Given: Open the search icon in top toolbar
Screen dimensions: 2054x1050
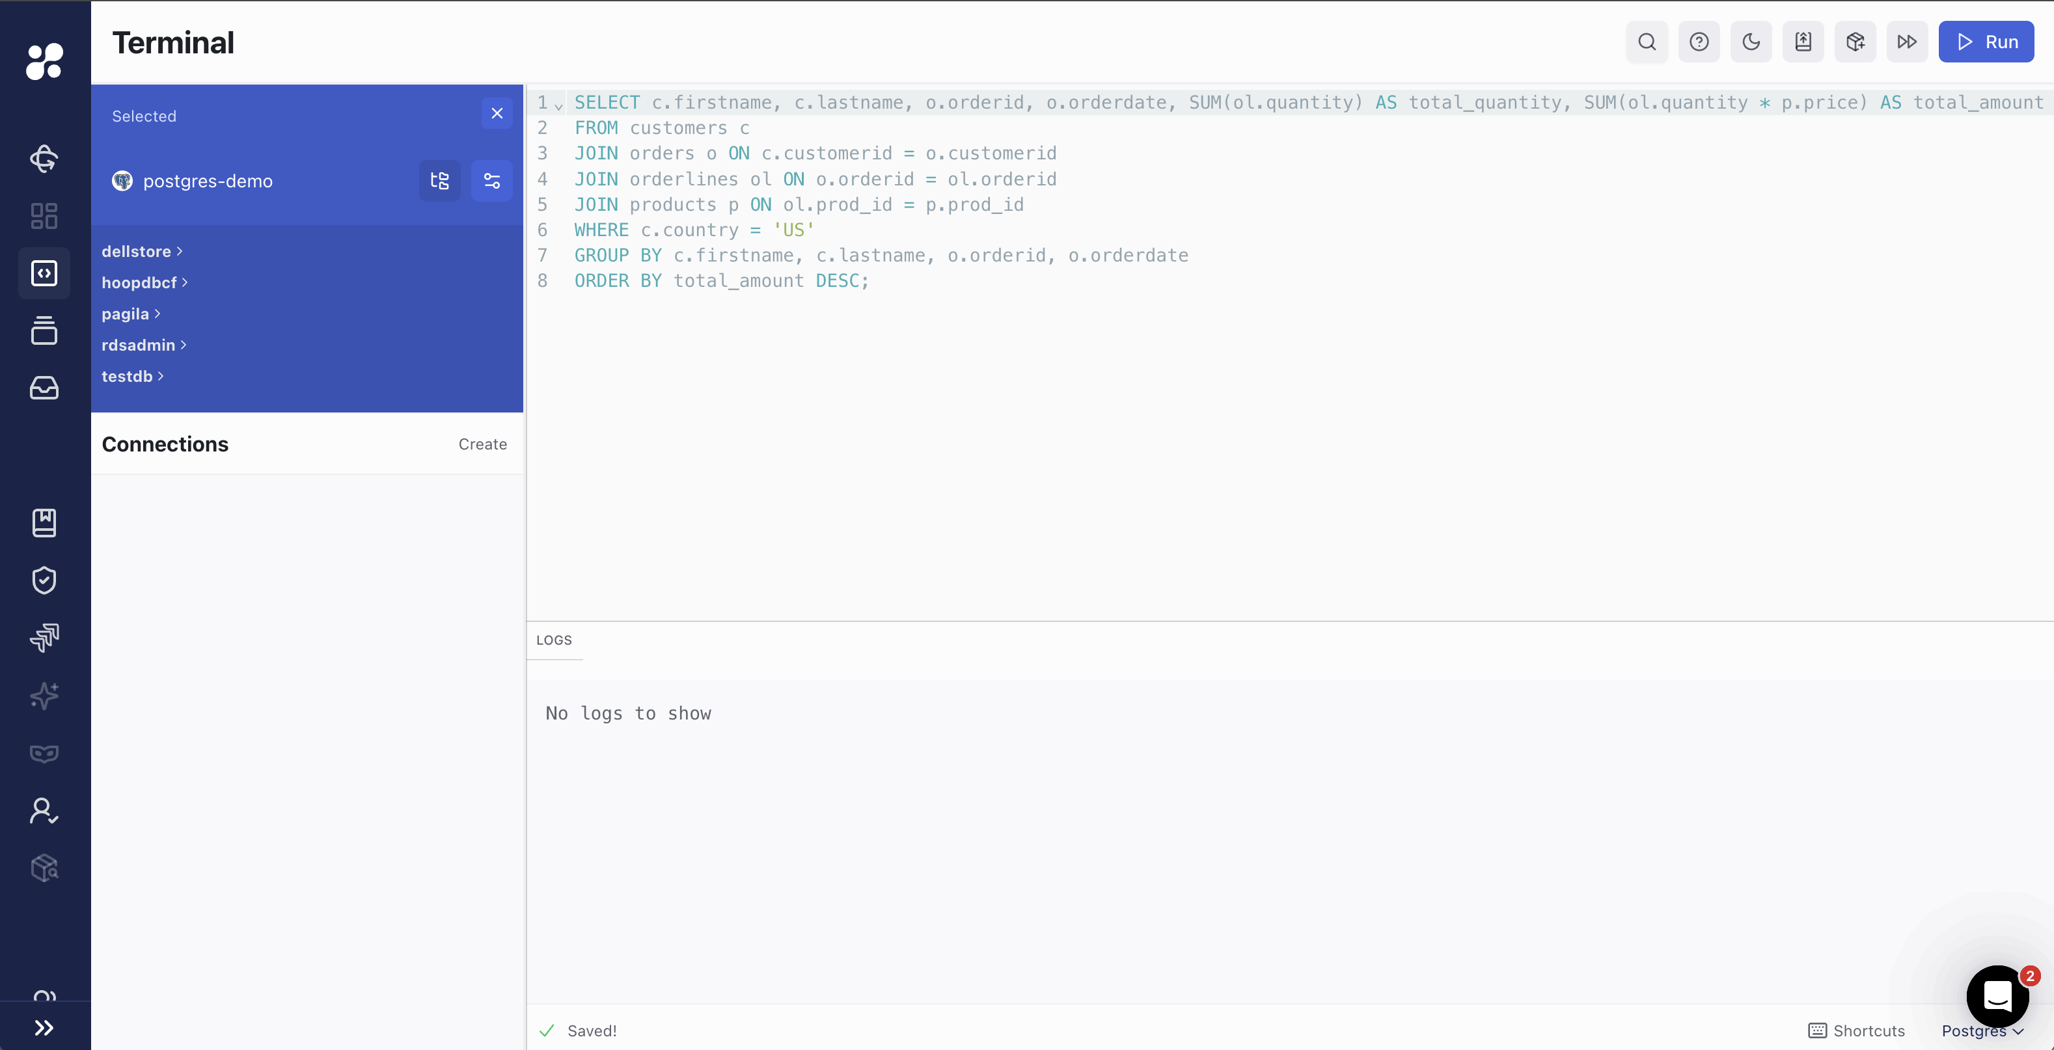Looking at the screenshot, I should coord(1647,42).
